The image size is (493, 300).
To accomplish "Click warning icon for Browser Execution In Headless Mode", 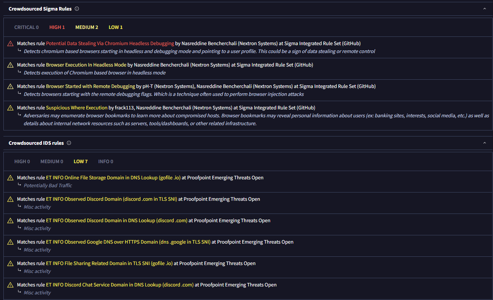I will pyautogui.click(x=11, y=65).
